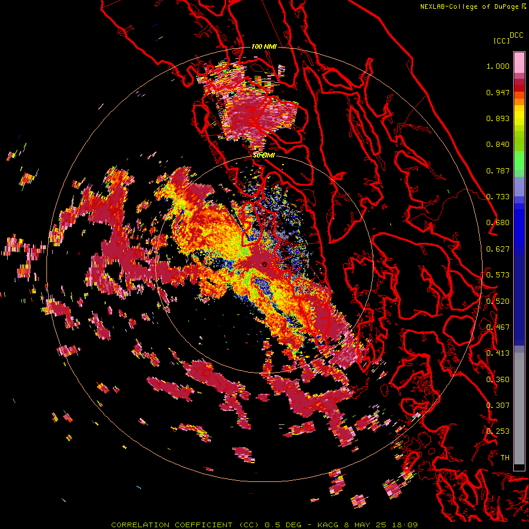The image size is (529, 529).
Task: Click the 0.413 legend value
Action: pyautogui.click(x=498, y=353)
